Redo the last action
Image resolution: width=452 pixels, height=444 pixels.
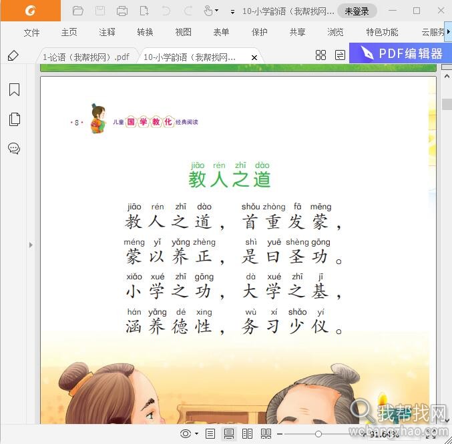point(188,11)
